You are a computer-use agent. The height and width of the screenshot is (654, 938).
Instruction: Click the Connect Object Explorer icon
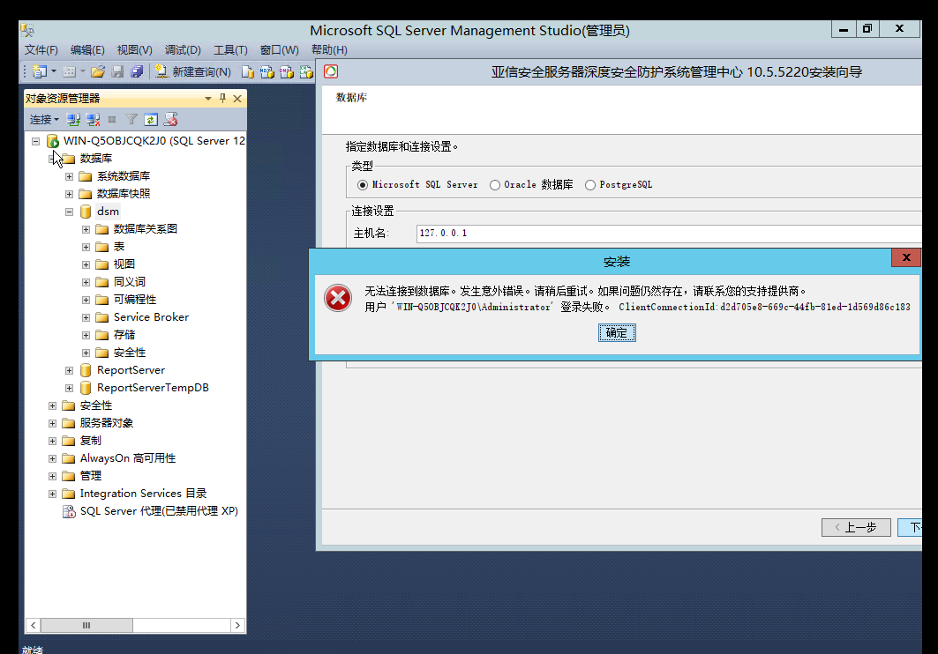tap(73, 120)
